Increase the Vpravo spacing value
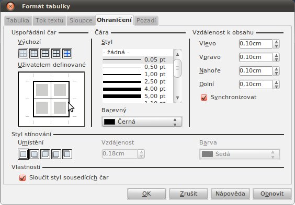The height and width of the screenshot is (205, 295). 276,55
